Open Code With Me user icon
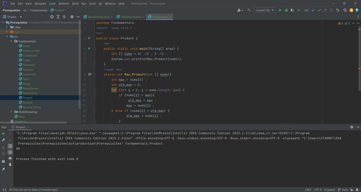361x192 pixels. (x=240, y=10)
